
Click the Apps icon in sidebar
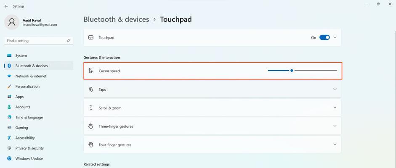9,97
